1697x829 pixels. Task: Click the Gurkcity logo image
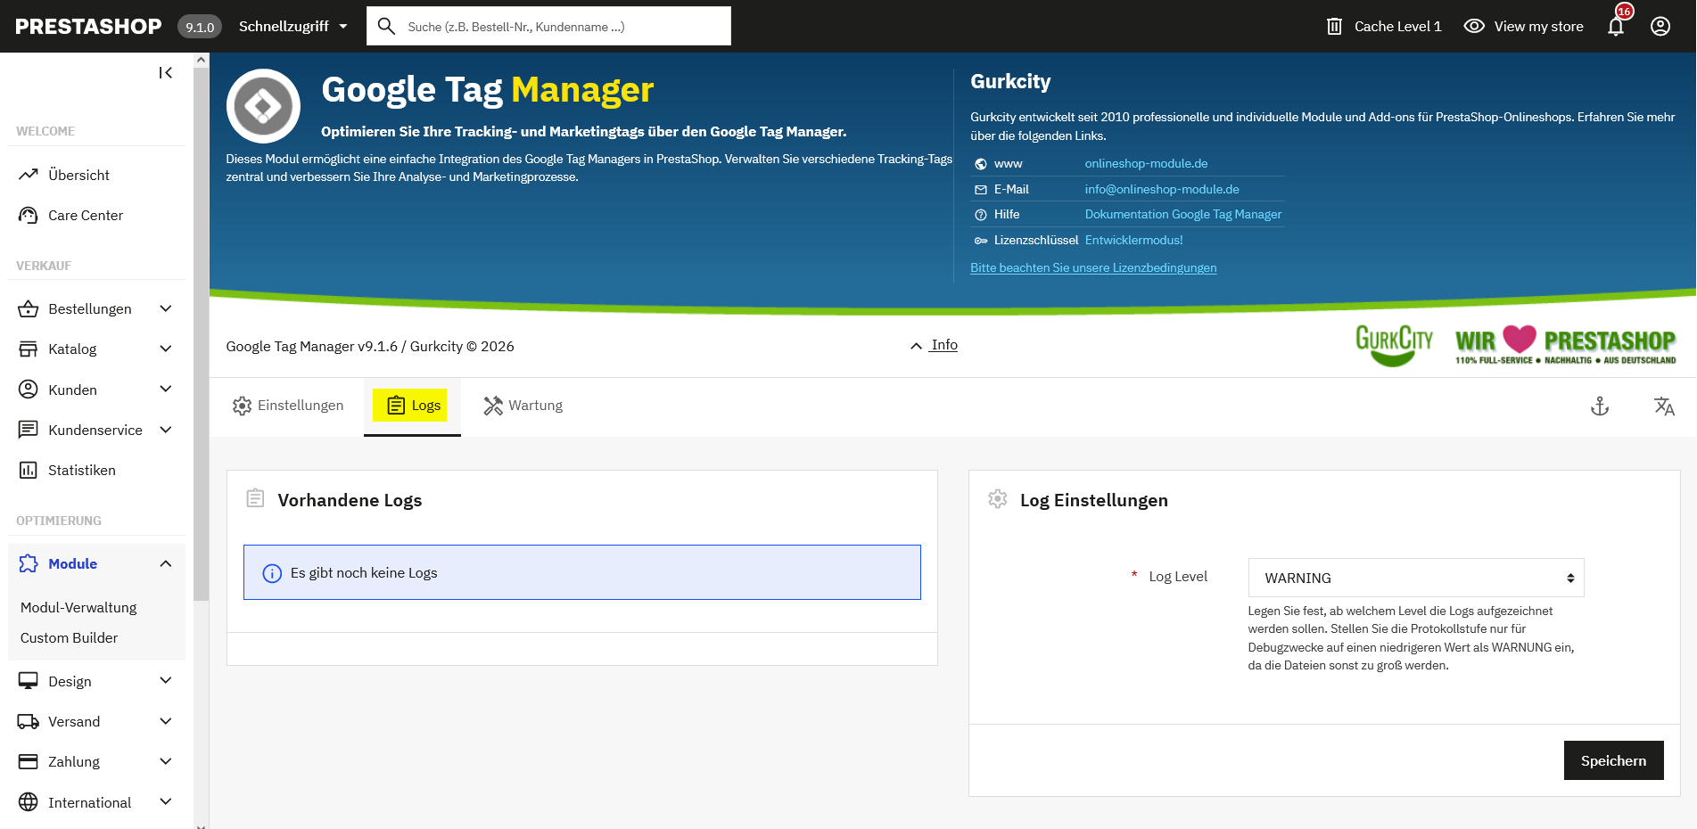tap(1394, 345)
